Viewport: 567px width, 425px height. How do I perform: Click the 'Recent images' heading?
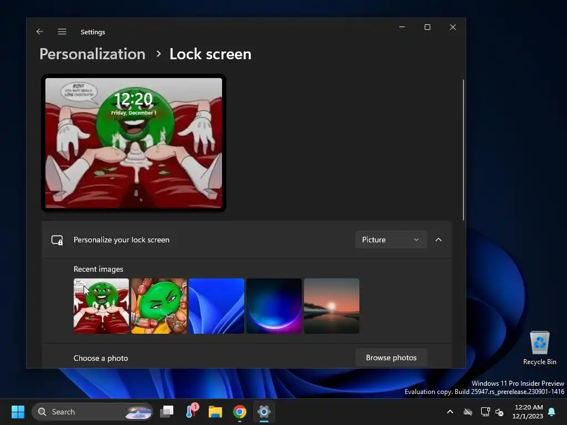coord(99,269)
